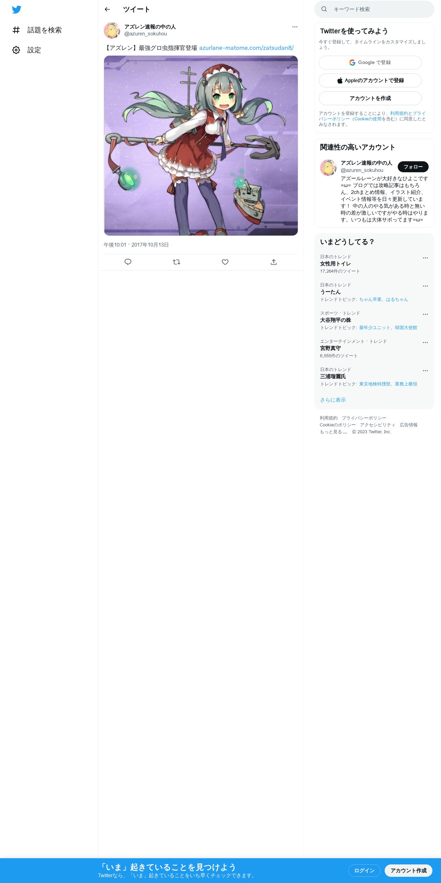Open more options for 女性用トイレ trend
Screen dimensions: 441x883
(425, 258)
